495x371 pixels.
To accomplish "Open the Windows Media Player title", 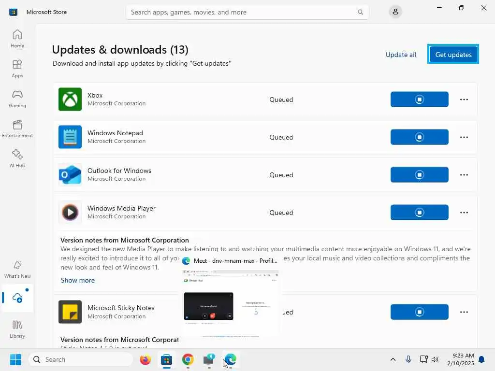I will pyautogui.click(x=121, y=208).
